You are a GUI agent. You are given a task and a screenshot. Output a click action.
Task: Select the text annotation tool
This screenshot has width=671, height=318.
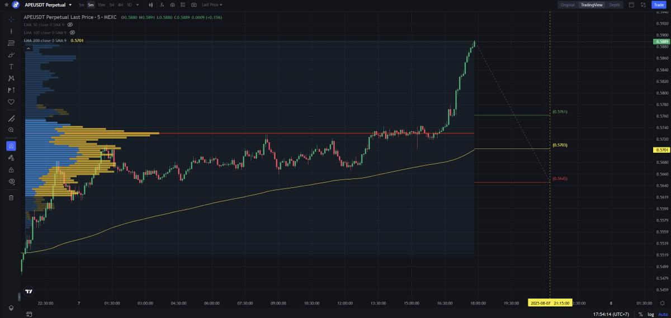tap(11, 67)
